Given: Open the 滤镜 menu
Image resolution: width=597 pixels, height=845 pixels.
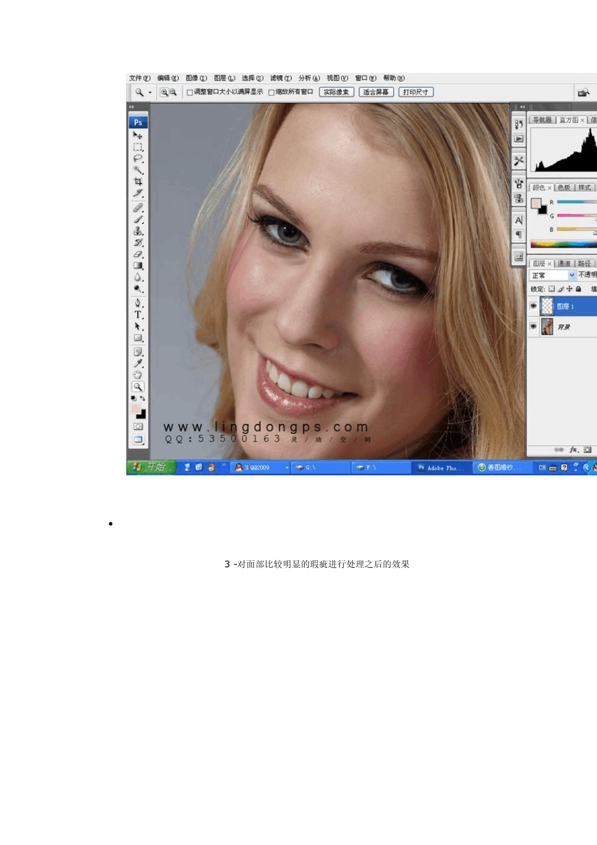Looking at the screenshot, I should (281, 78).
